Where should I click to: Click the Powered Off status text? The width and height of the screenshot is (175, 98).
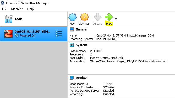(28, 35)
